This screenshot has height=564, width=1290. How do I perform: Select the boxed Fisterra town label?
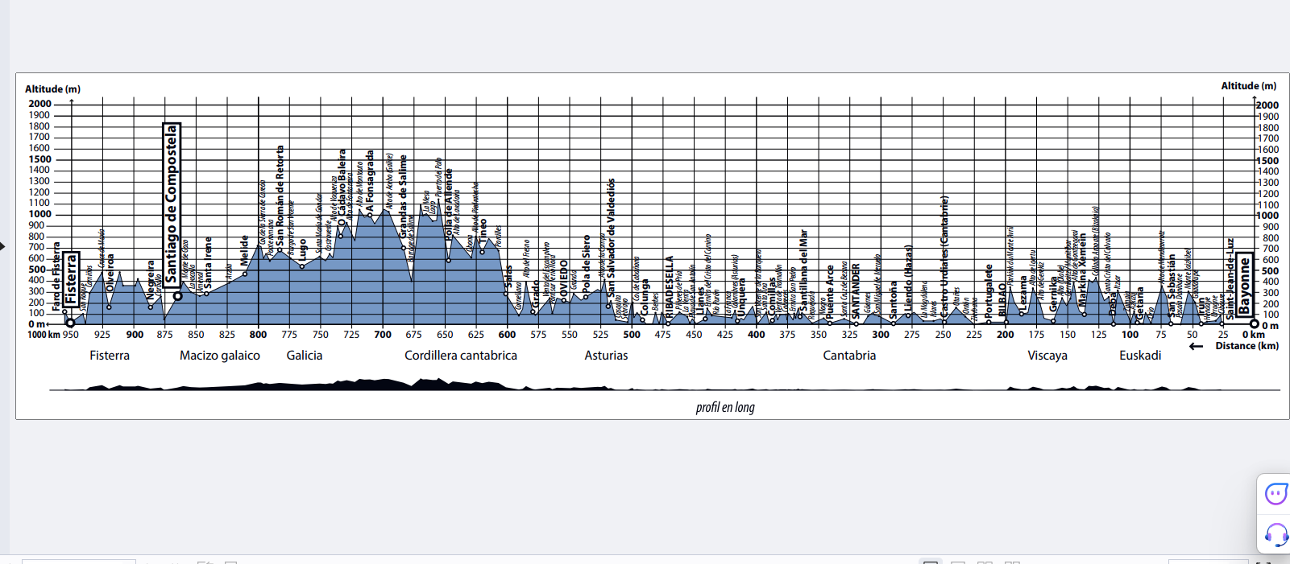(71, 278)
